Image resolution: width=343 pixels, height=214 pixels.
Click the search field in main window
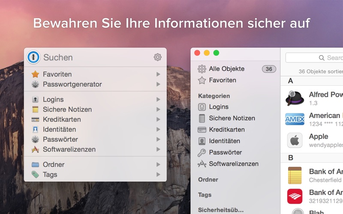click(317, 58)
